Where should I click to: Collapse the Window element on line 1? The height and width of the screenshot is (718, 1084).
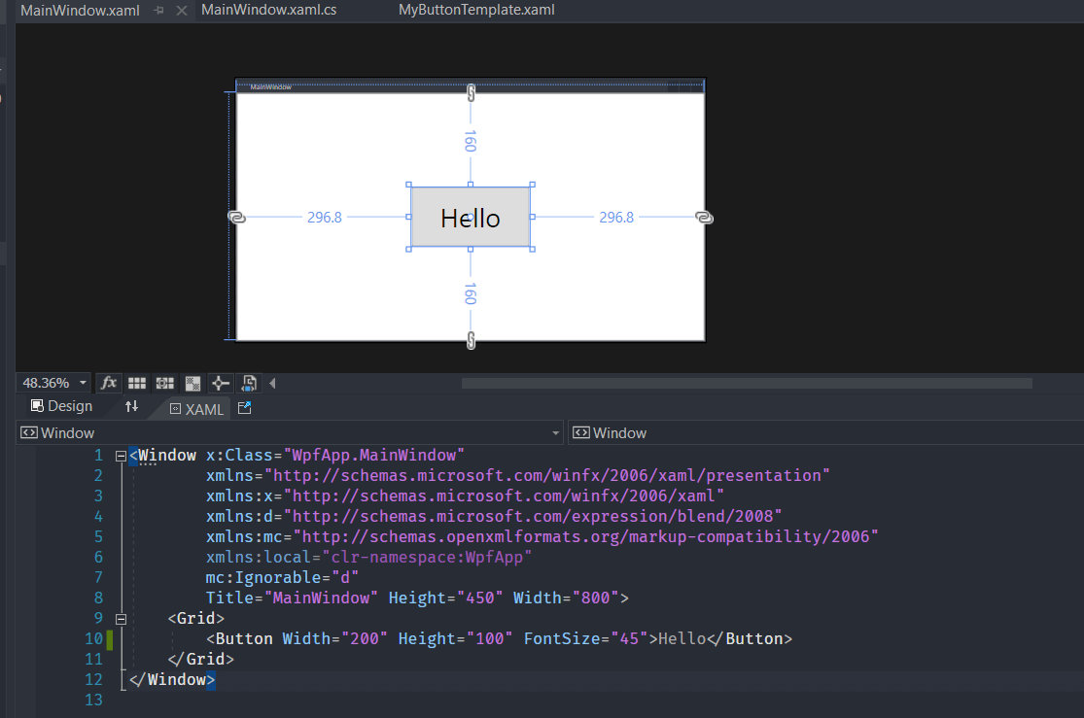pyautogui.click(x=122, y=456)
